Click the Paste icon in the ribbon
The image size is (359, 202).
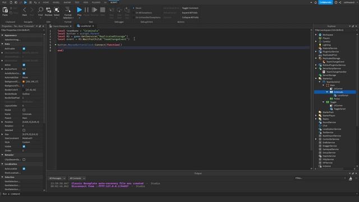pyautogui.click(x=5, y=10)
